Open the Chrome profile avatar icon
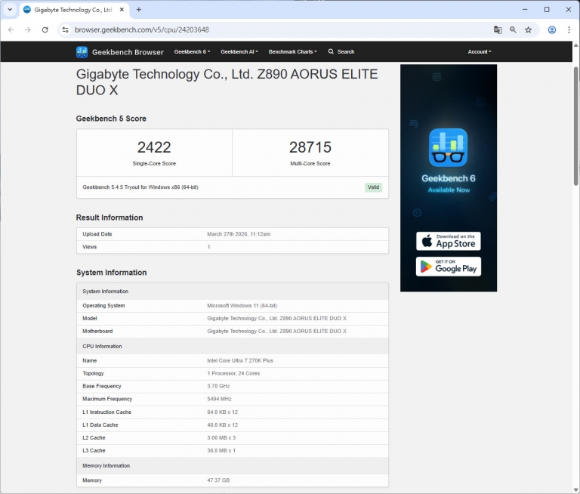Screen dimensions: 580x494 click(x=552, y=29)
